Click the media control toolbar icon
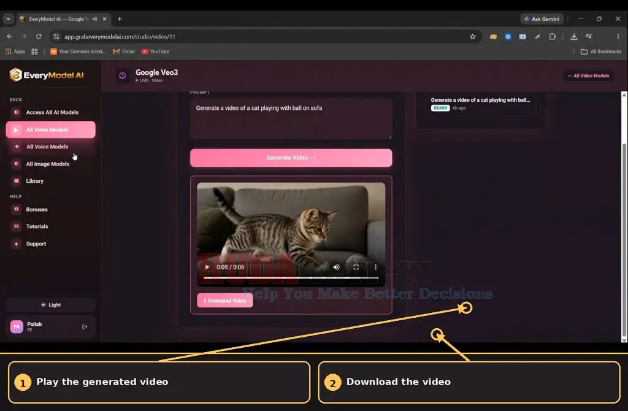 point(588,36)
